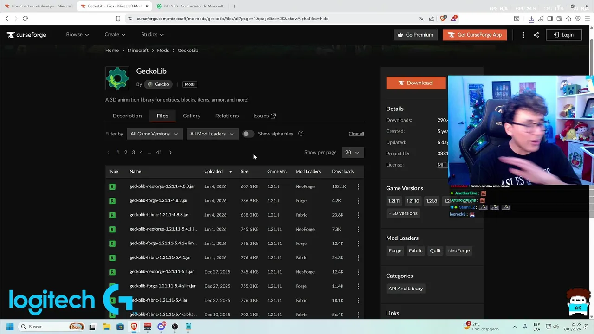Open the Mods breadcrumb link
The height and width of the screenshot is (334, 594).
tap(163, 50)
